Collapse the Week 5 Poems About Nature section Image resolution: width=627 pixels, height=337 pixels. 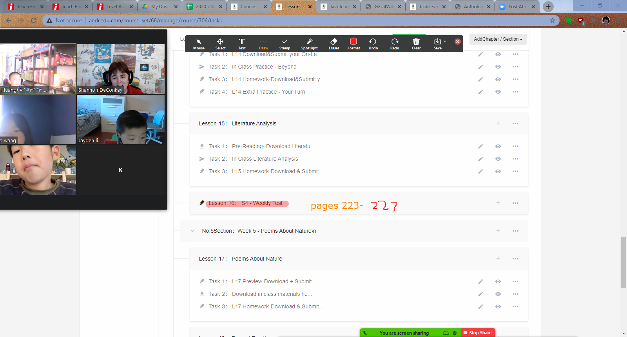coord(192,231)
